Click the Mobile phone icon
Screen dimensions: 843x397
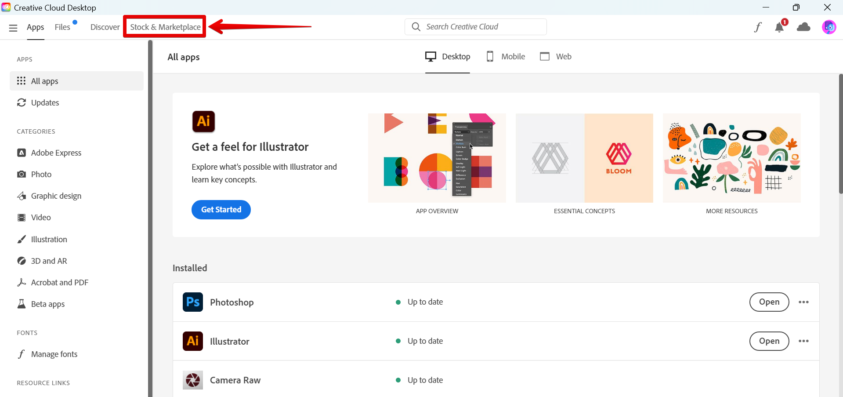pos(490,57)
